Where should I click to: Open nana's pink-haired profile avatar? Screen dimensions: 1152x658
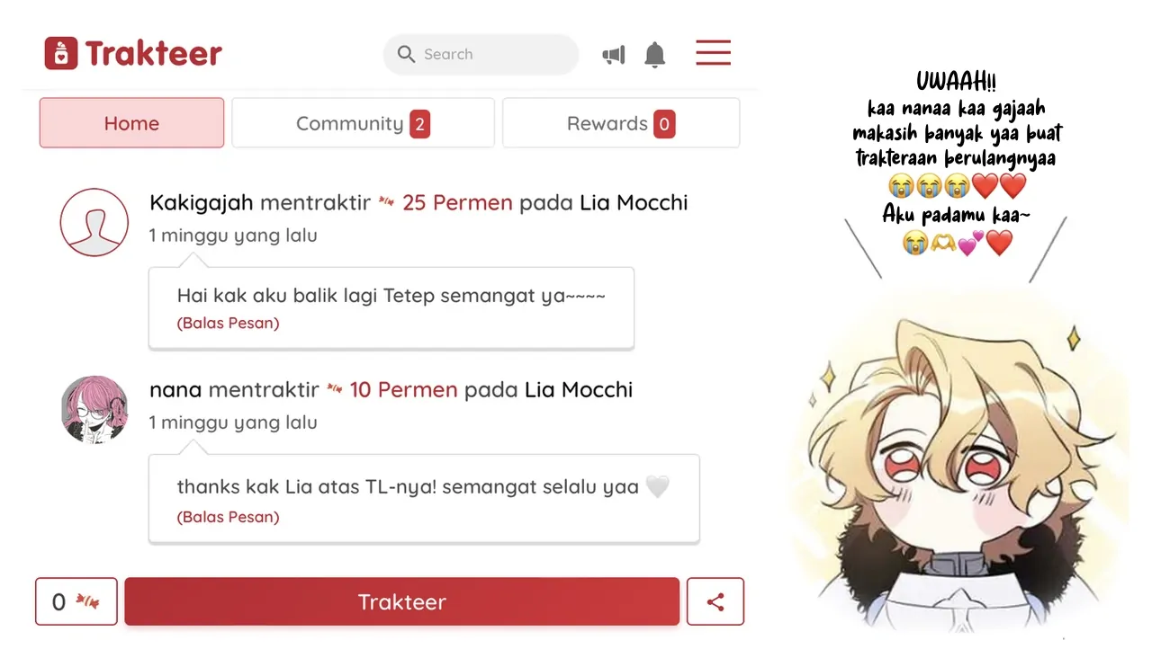pos(94,409)
